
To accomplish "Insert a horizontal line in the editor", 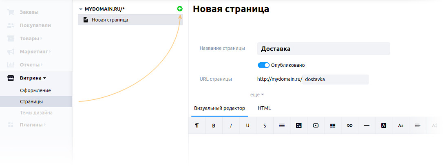I will (367, 126).
